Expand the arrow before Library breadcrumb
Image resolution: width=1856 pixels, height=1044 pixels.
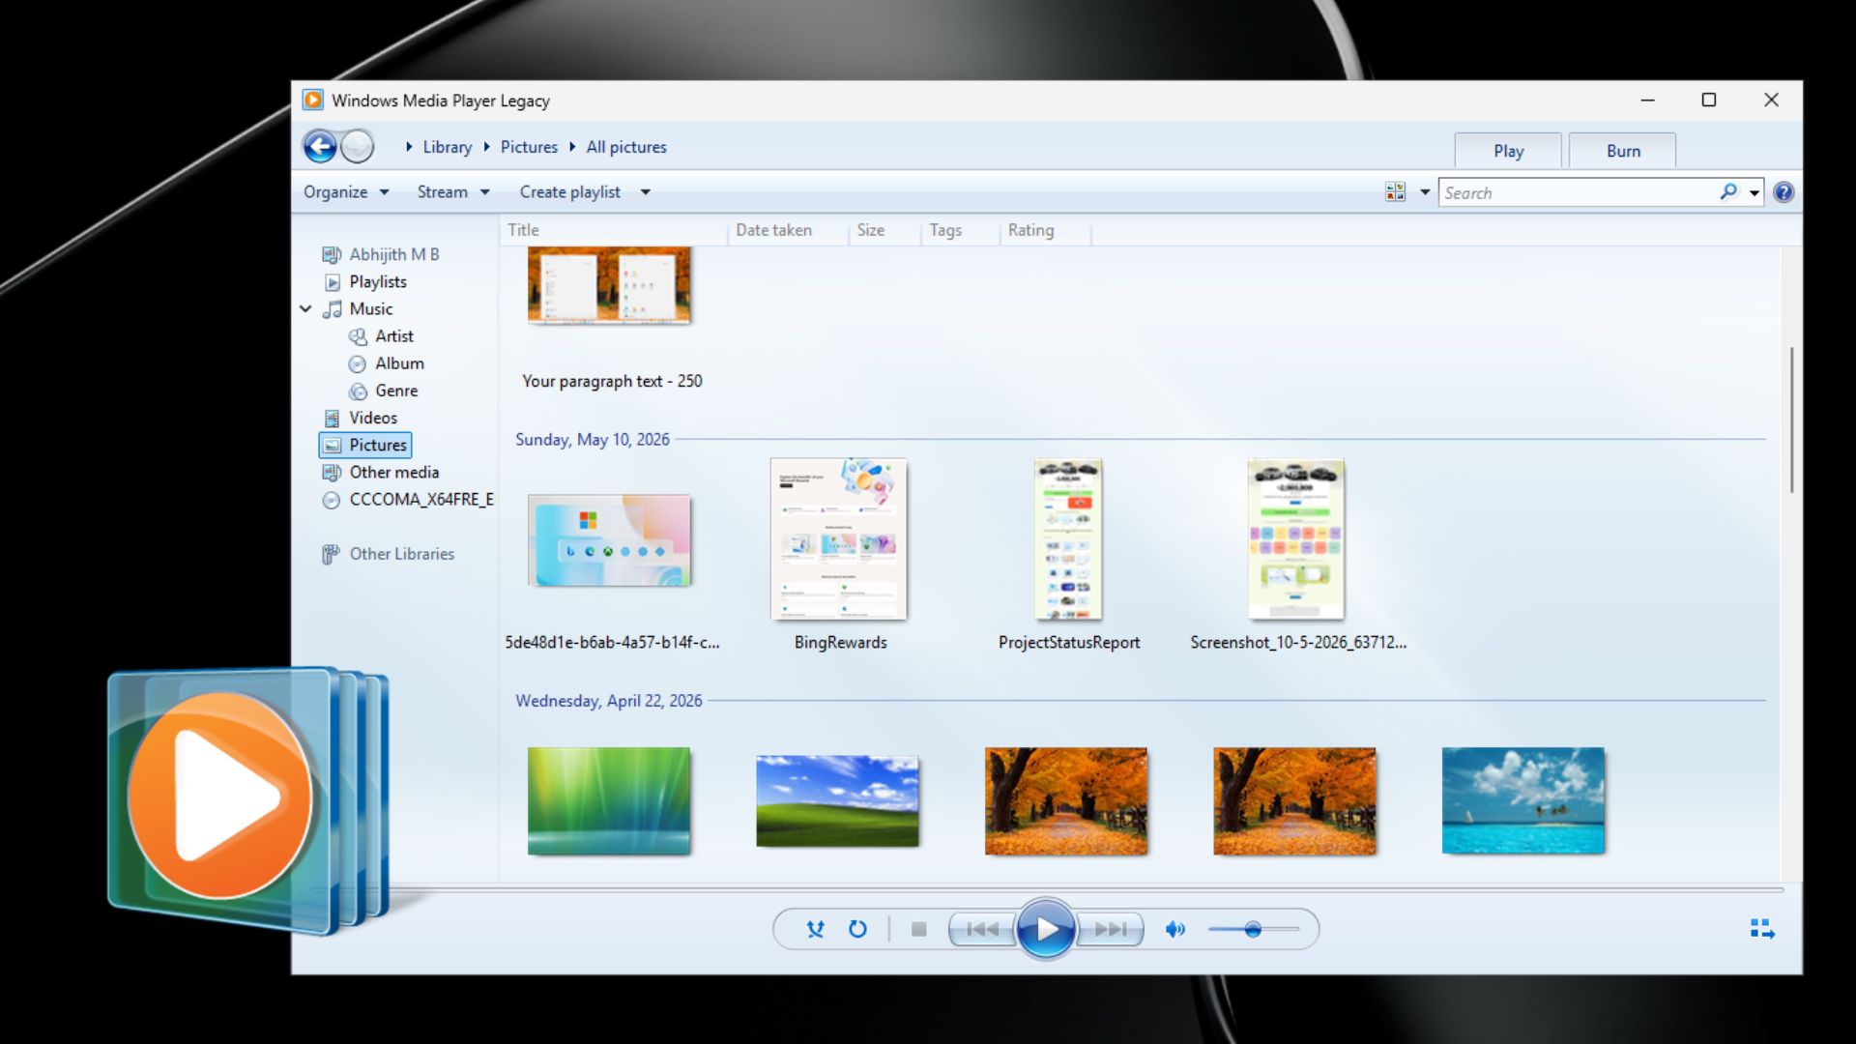[x=409, y=147]
